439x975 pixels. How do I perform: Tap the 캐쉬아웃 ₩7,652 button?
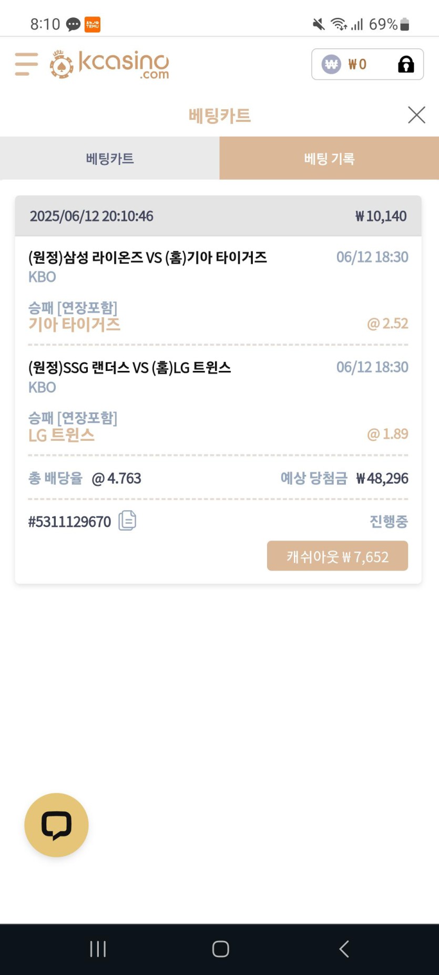(x=338, y=556)
